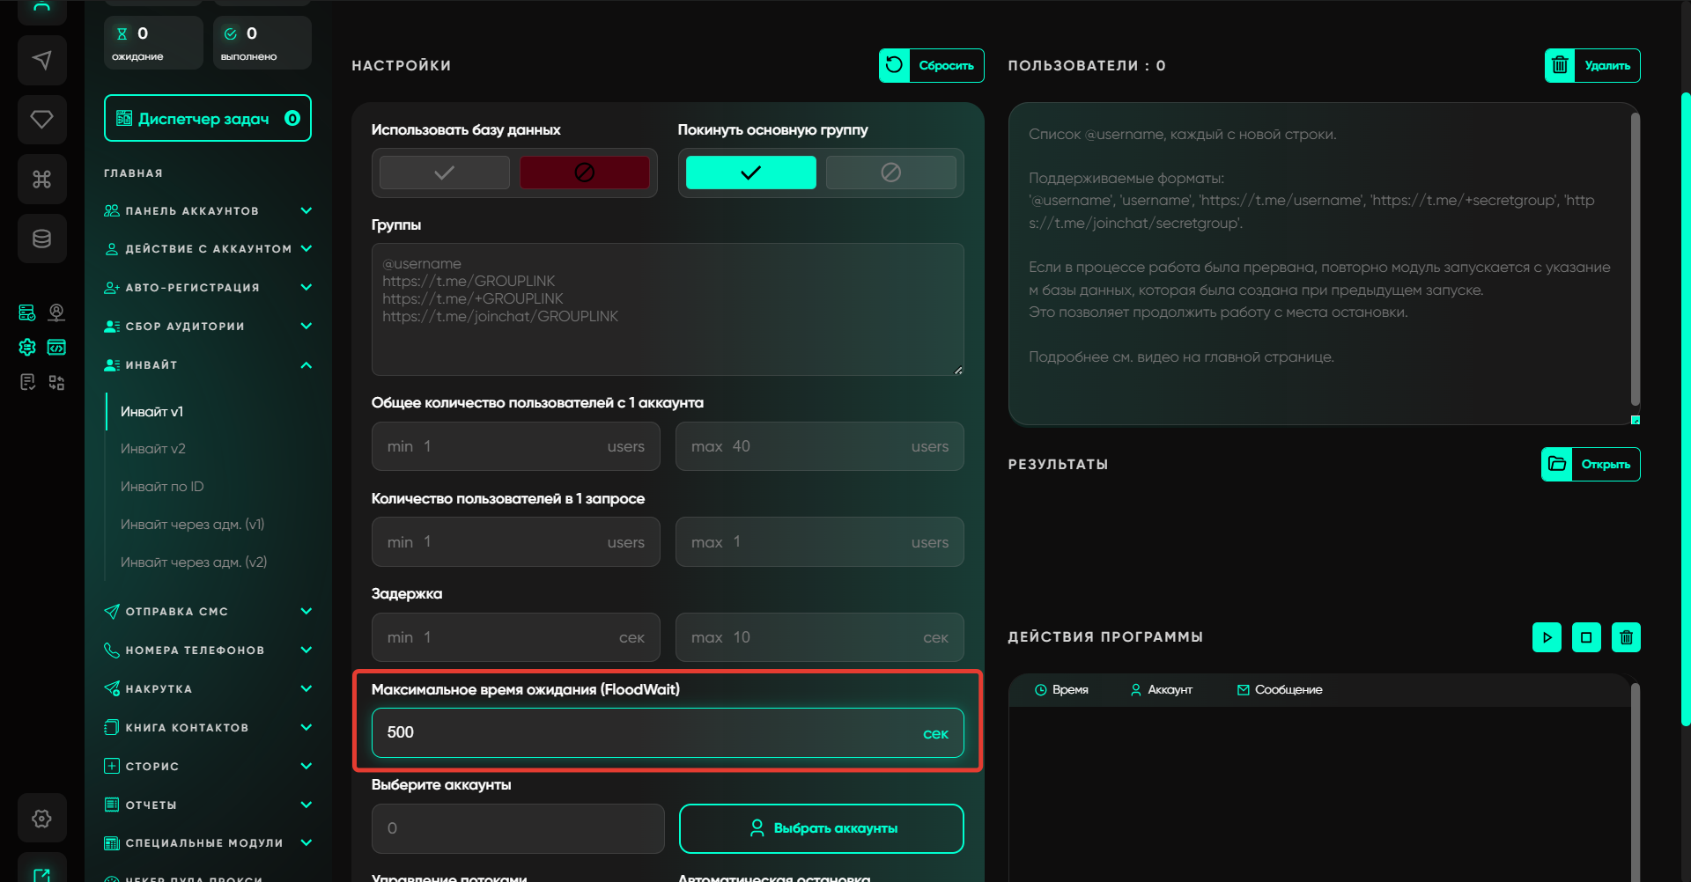Open Инвайт по ID menu item
Screen dimensions: 1691x882
click(x=162, y=487)
